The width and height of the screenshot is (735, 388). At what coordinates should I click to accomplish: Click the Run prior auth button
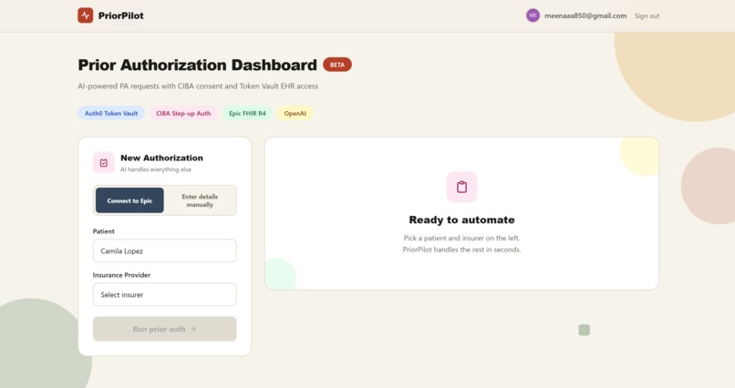pos(164,329)
